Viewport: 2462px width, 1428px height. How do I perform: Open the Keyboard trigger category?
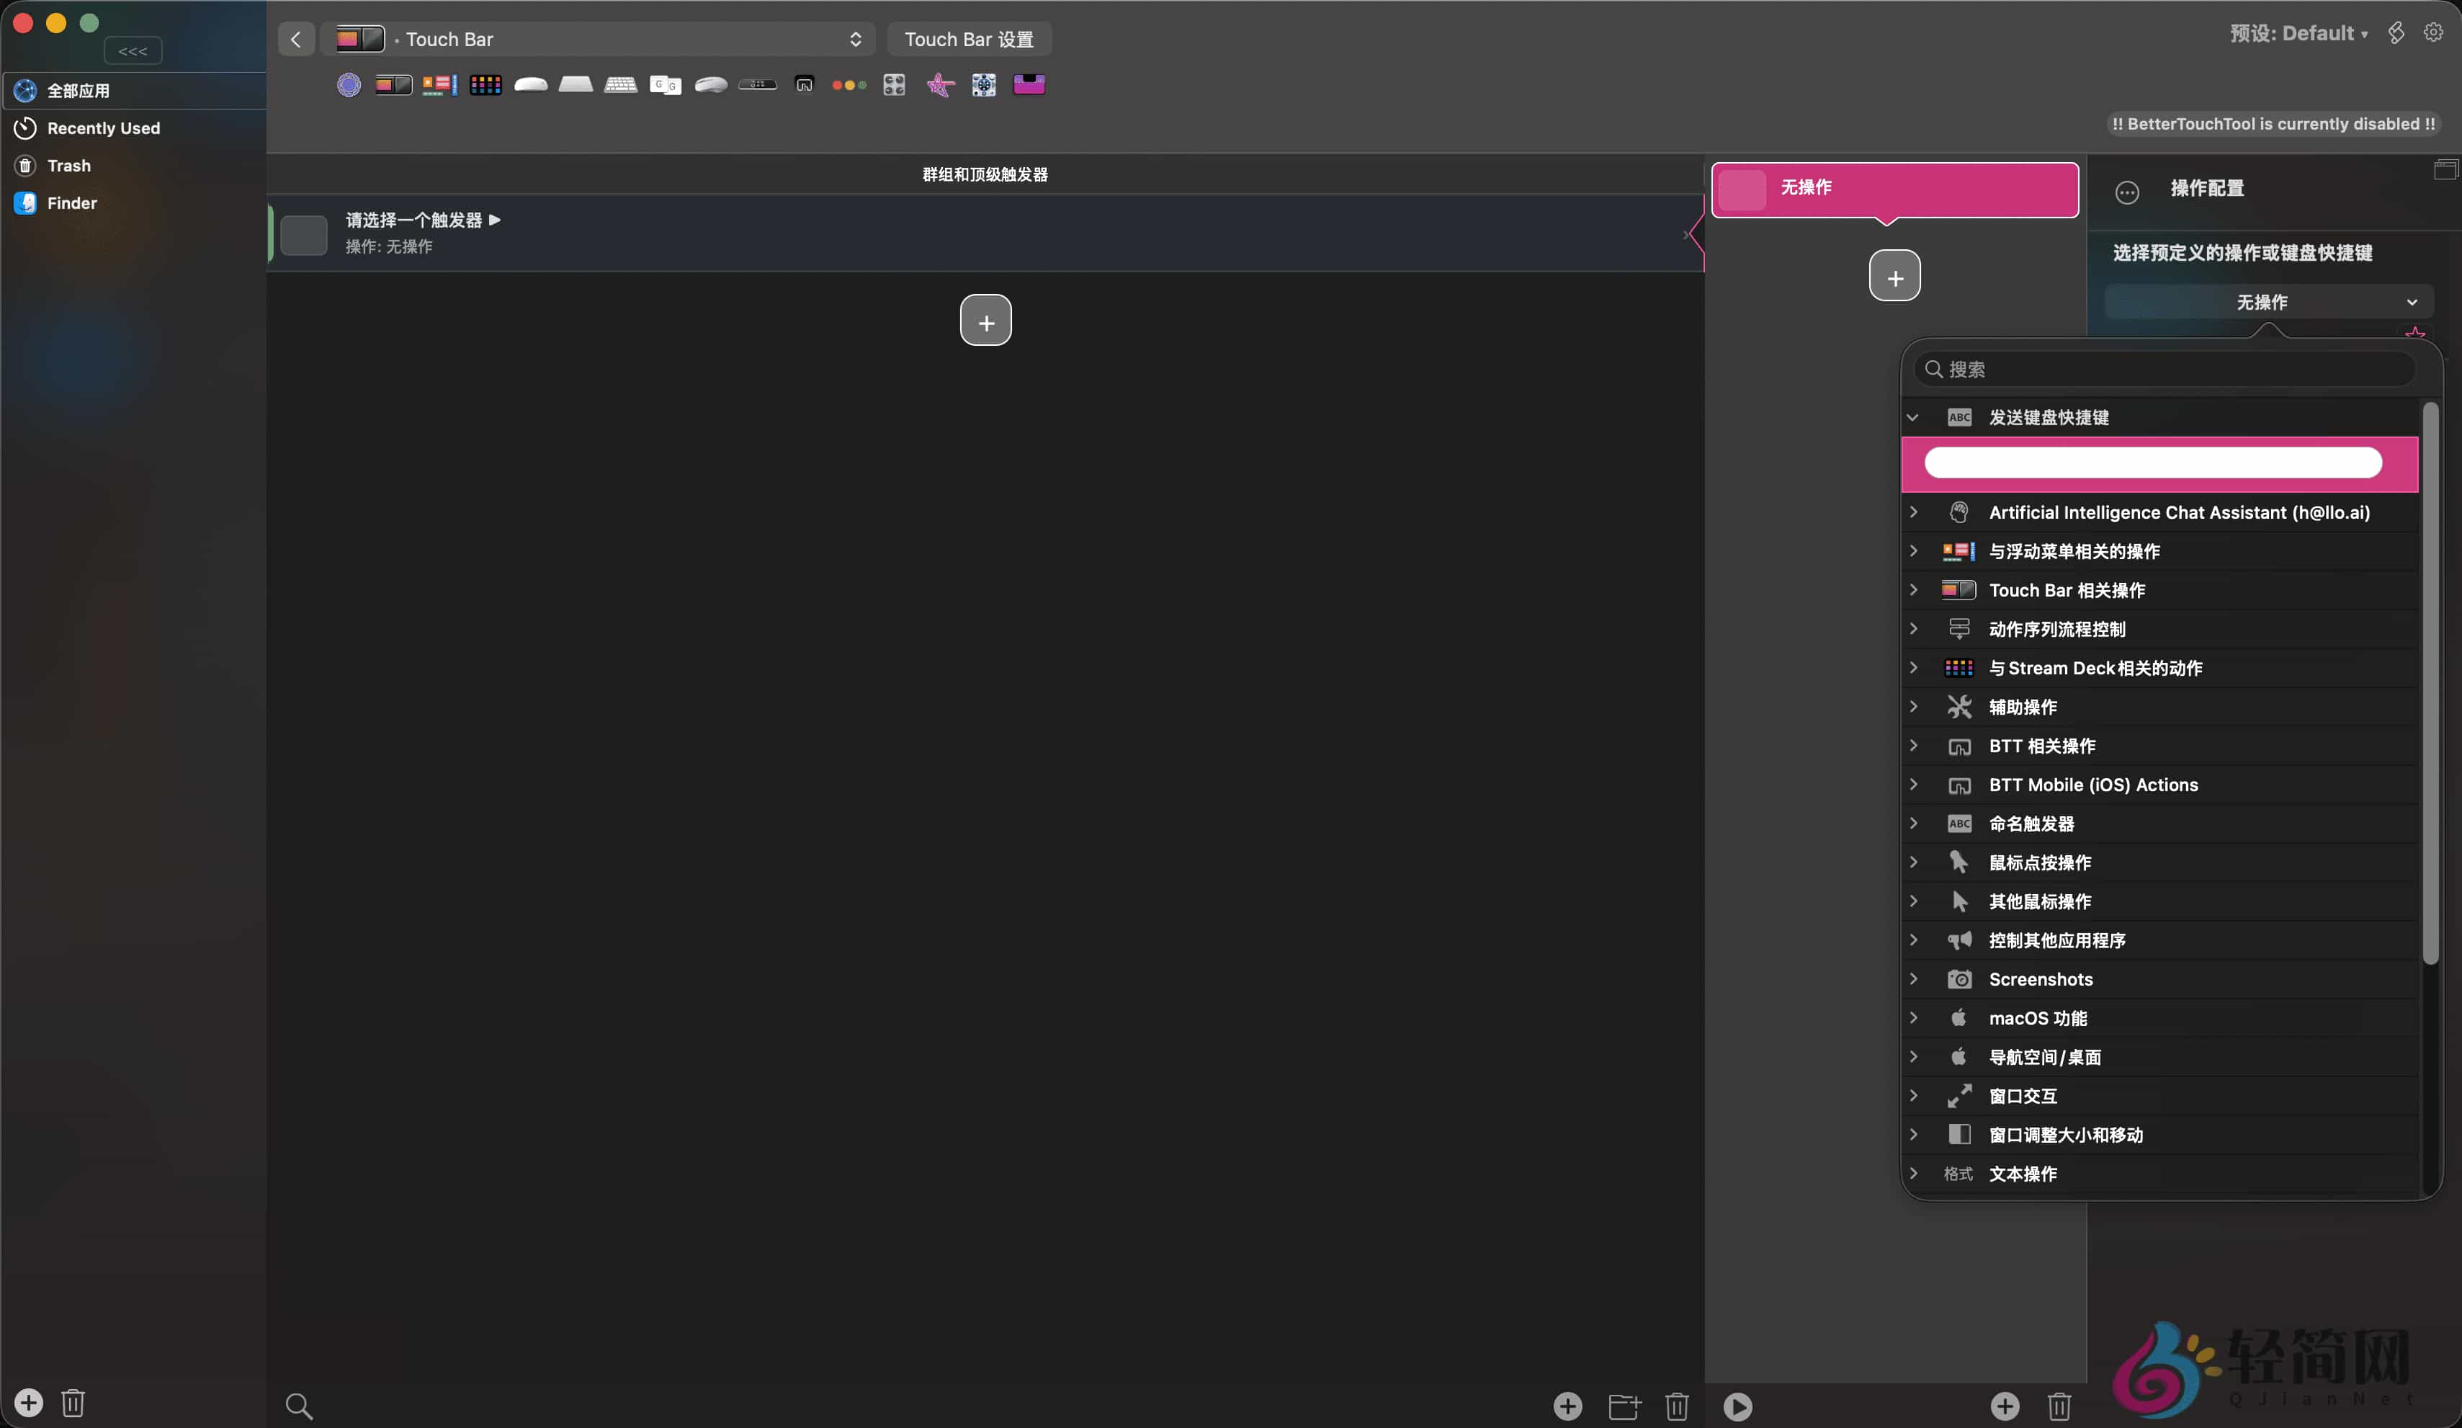point(619,85)
